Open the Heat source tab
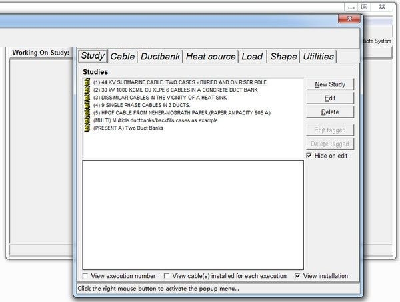The image size is (400, 302). (211, 57)
